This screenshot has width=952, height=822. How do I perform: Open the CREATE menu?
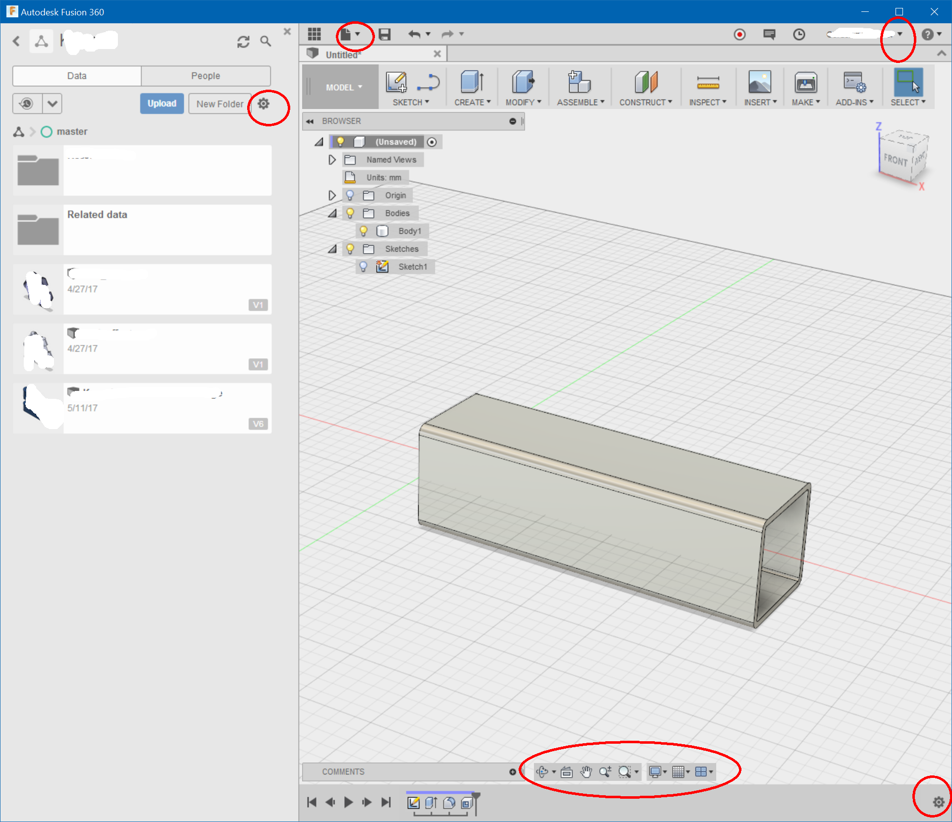(x=473, y=102)
